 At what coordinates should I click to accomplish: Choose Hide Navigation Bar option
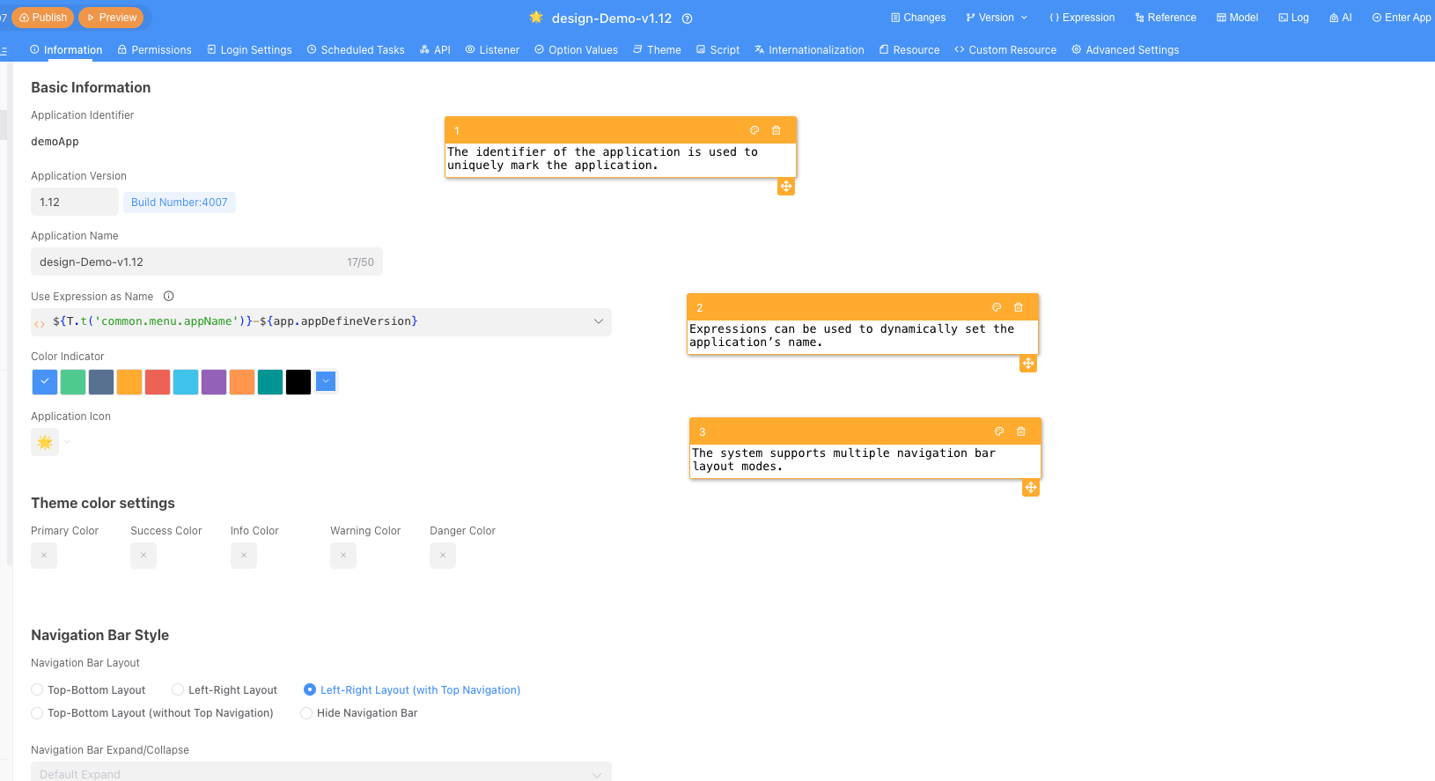point(306,713)
